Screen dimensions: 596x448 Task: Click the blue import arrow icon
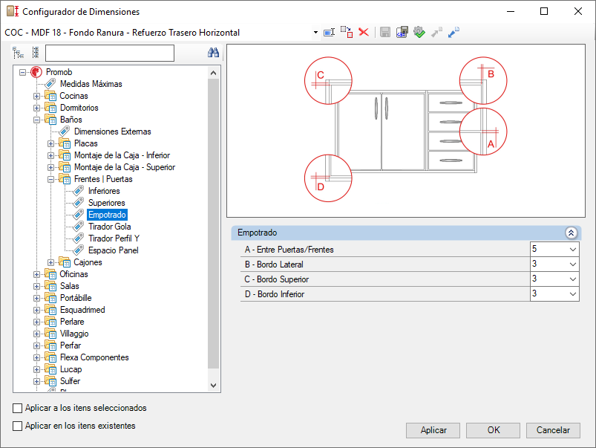(x=453, y=33)
